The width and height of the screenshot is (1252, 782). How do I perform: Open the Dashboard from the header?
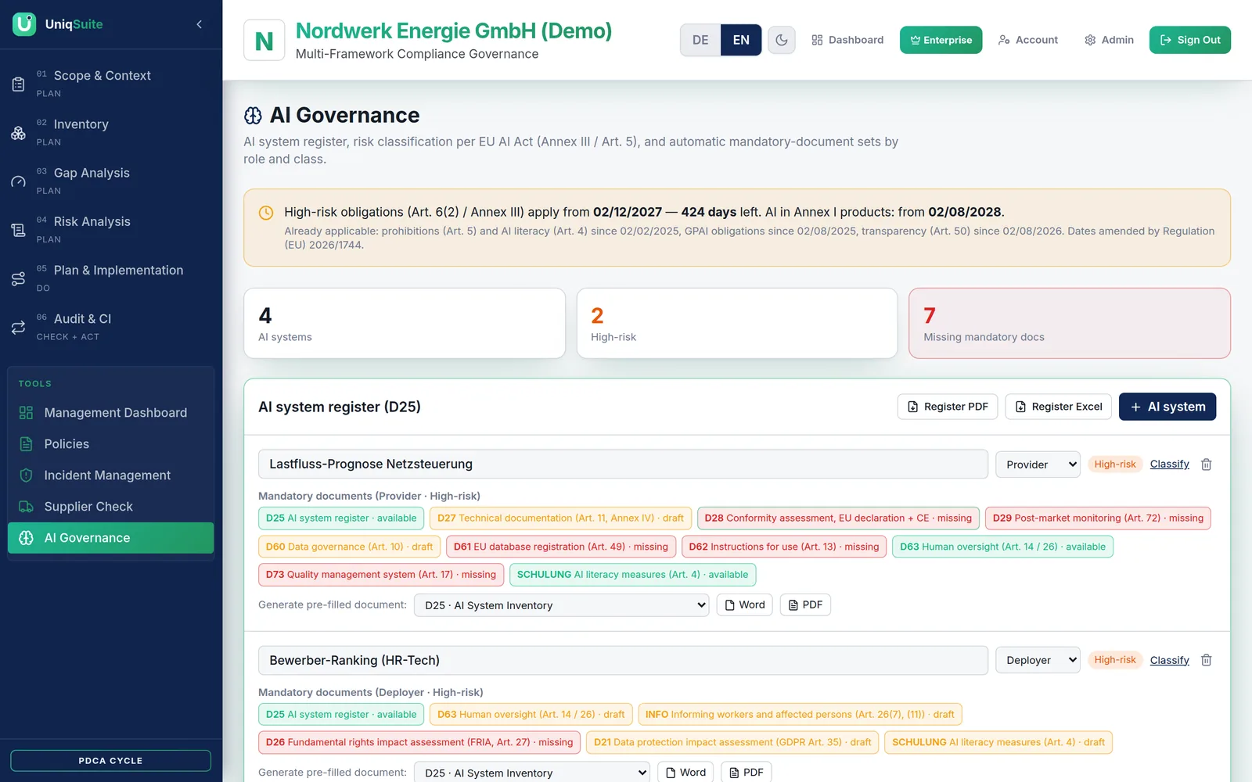[847, 40]
